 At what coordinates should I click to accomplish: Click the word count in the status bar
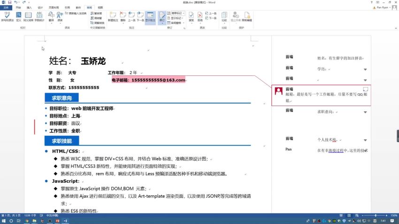[30, 216]
